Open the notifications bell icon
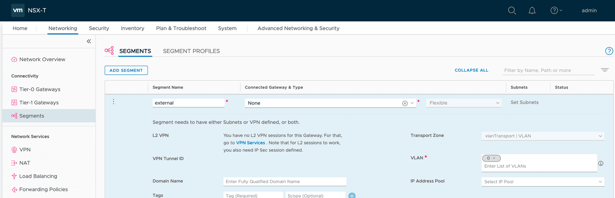This screenshot has width=615, height=198. coord(532,10)
